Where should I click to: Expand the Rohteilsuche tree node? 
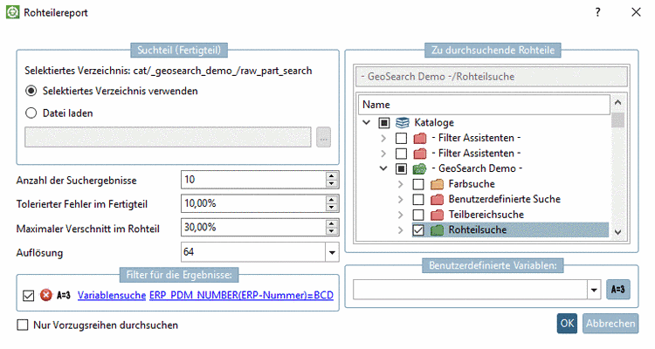pos(401,230)
